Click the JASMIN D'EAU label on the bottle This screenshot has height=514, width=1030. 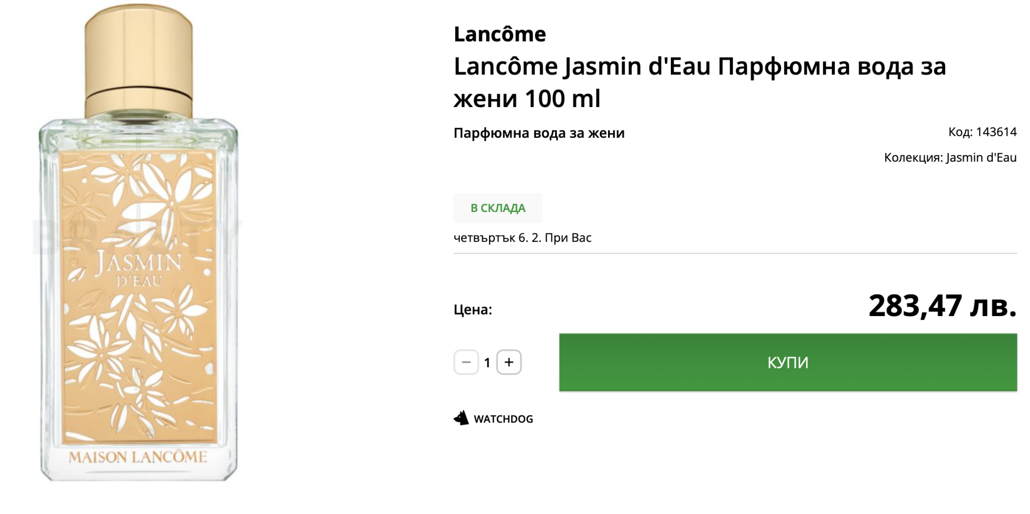[x=138, y=269]
